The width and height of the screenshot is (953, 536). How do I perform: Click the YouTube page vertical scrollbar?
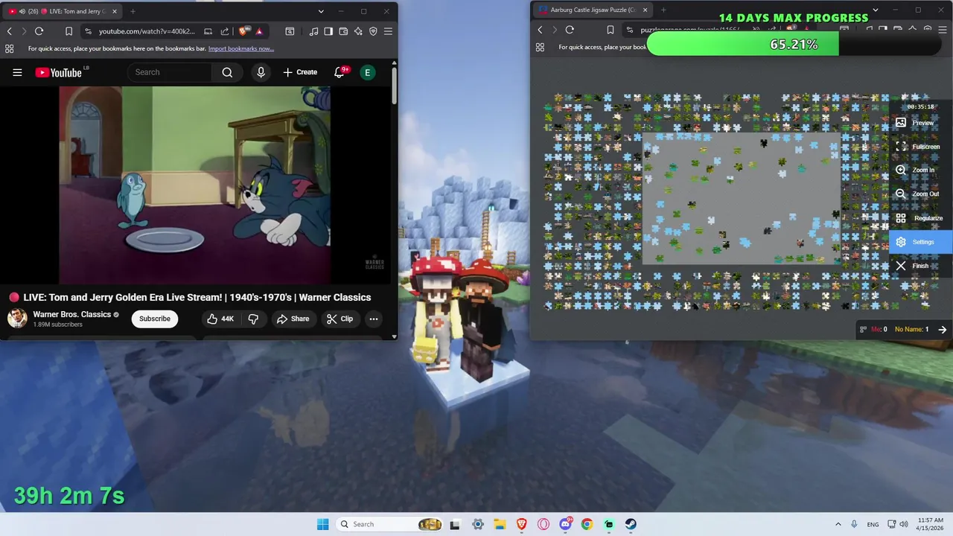pyautogui.click(x=394, y=86)
